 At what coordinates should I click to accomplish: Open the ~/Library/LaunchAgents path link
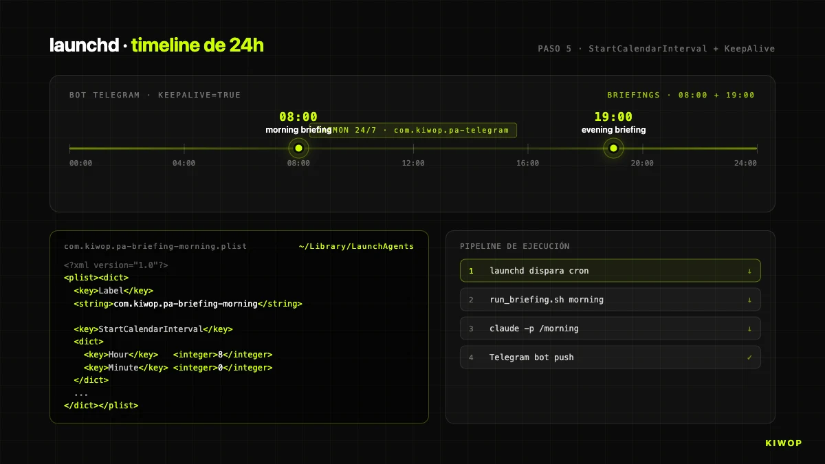pos(355,246)
